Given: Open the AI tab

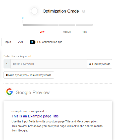Looking at the screenshot, I should pyautogui.click(x=20, y=42).
